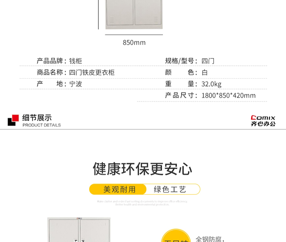Click the yellow circular badge icon
Screen dimensions: 286x242
[176, 236]
